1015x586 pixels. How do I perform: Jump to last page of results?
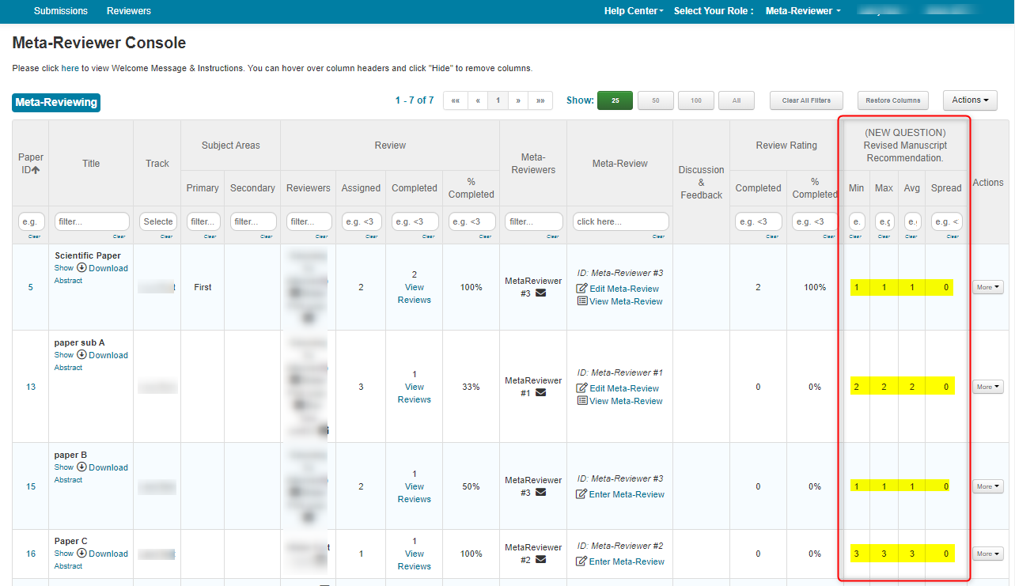[540, 100]
